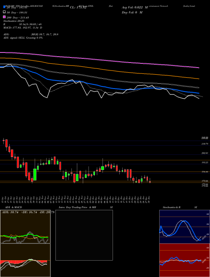Click the magenta 200-day EMA line end marker
Image resolution: width=210 pixels, height=277 pixels.
coord(199,68)
